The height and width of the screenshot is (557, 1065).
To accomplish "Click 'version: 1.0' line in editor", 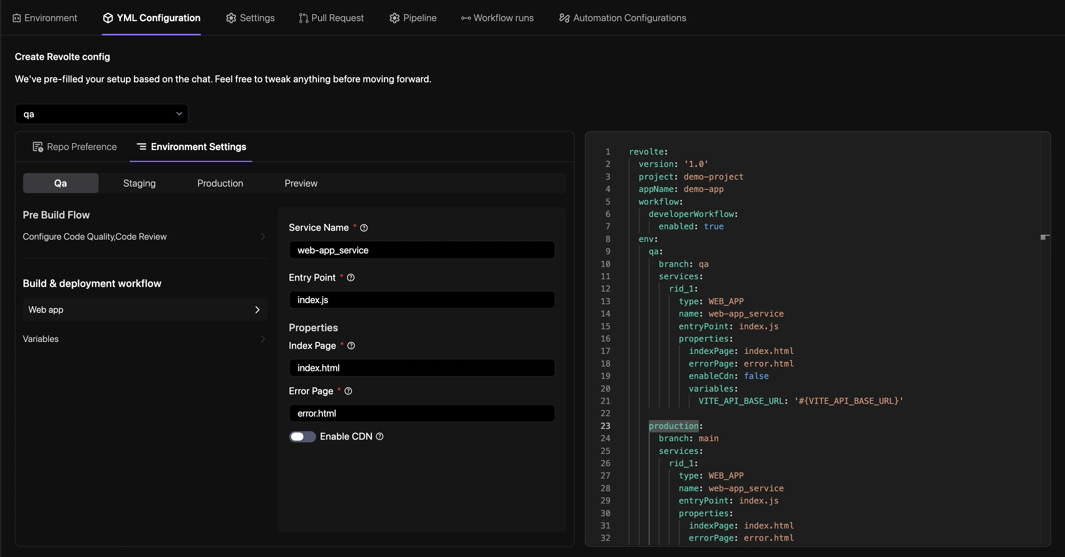I will (673, 164).
